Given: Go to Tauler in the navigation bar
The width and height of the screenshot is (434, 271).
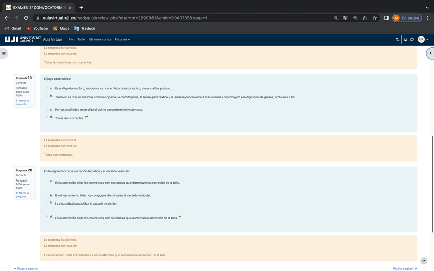Looking at the screenshot, I should 82,39.
